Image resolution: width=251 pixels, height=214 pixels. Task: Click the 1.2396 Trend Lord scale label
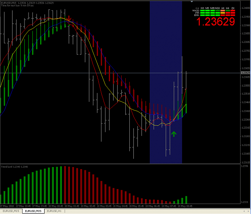[244, 166]
